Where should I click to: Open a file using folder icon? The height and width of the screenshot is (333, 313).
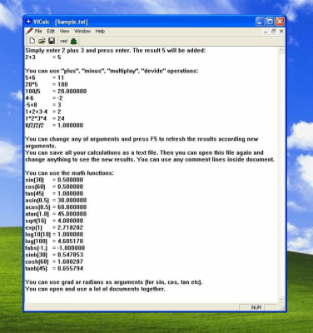point(42,41)
